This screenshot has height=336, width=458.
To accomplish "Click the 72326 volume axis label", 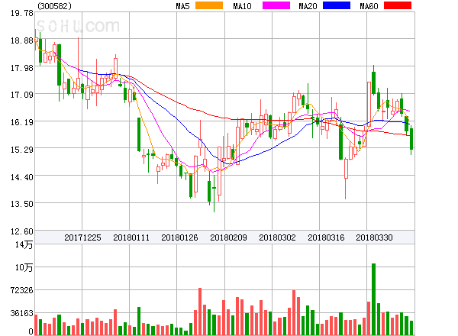I will [22, 290].
